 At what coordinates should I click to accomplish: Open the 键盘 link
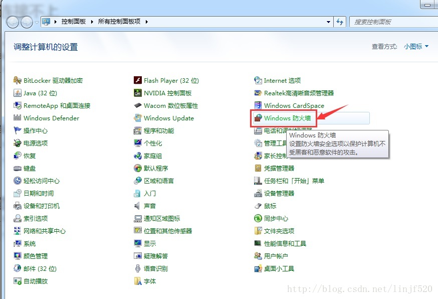tap(30, 169)
